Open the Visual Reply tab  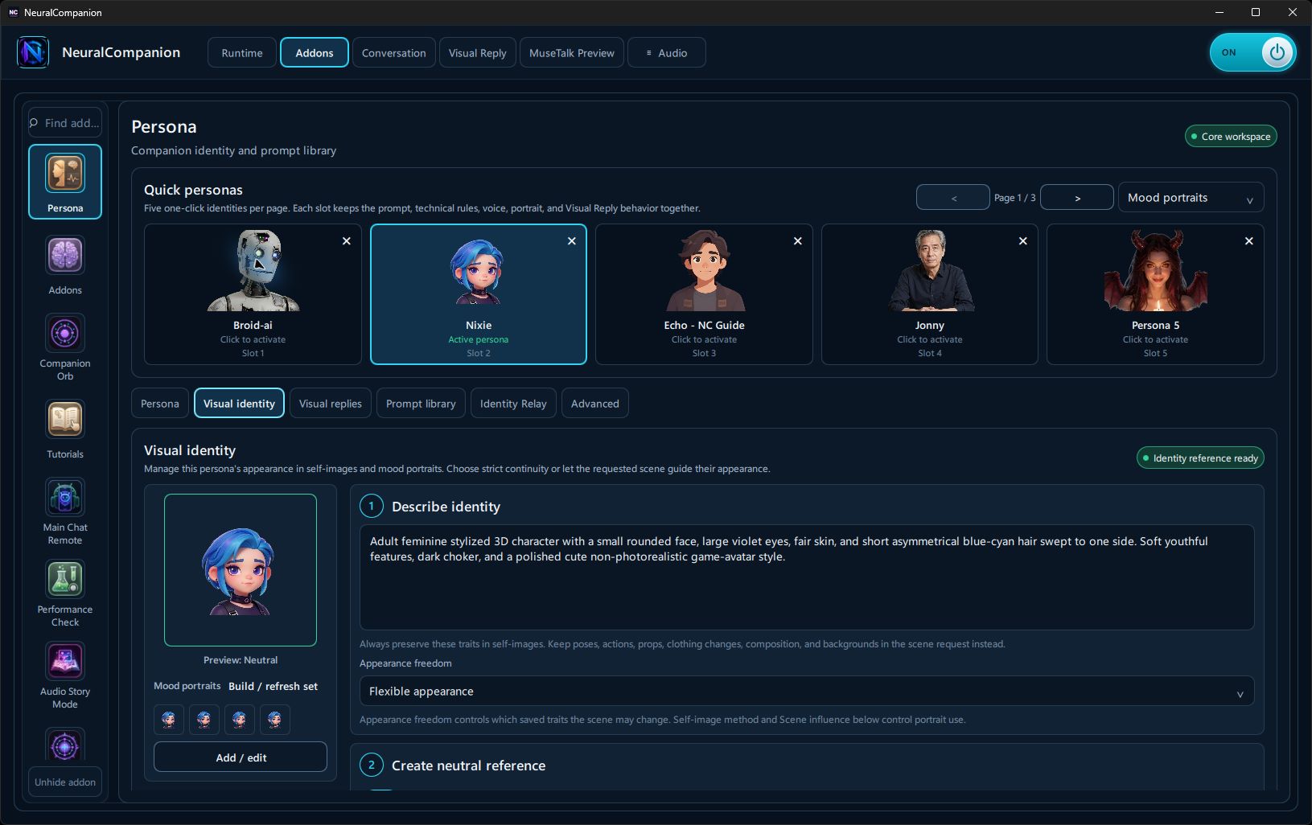pyautogui.click(x=478, y=53)
